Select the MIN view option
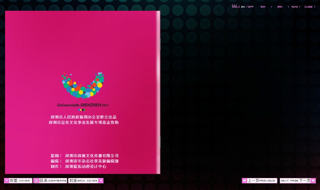Image resolution: width=320 pixels, height=190 pixels. 263,7
